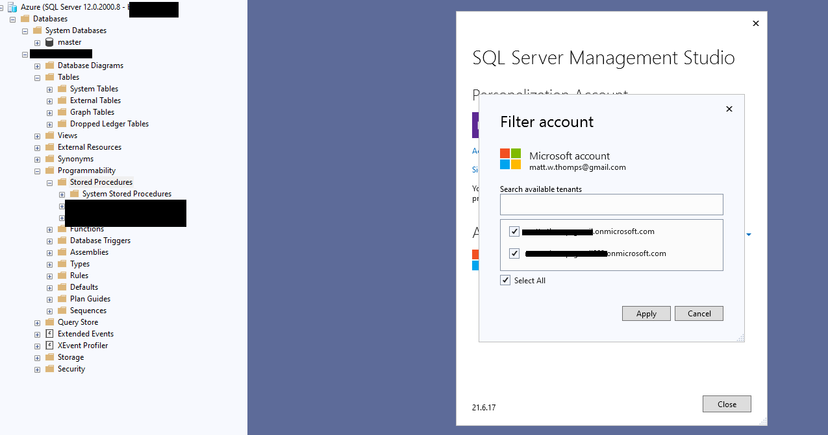Toggle the Select All checkbox
The width and height of the screenshot is (828, 435).
pyautogui.click(x=505, y=281)
